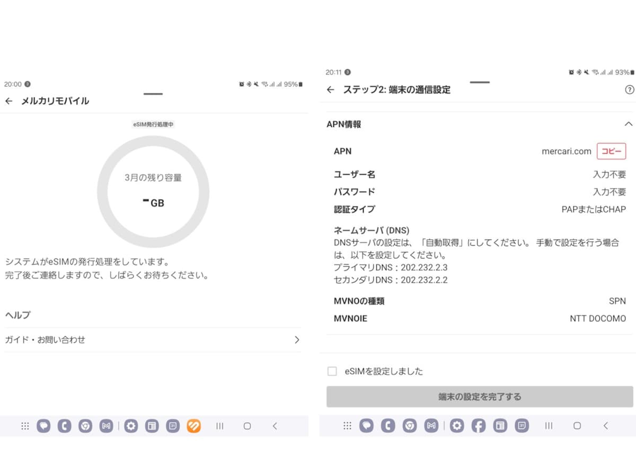The image size is (636, 474).
Task: Tap battery 93% indicator in right status bar
Action: pos(624,72)
